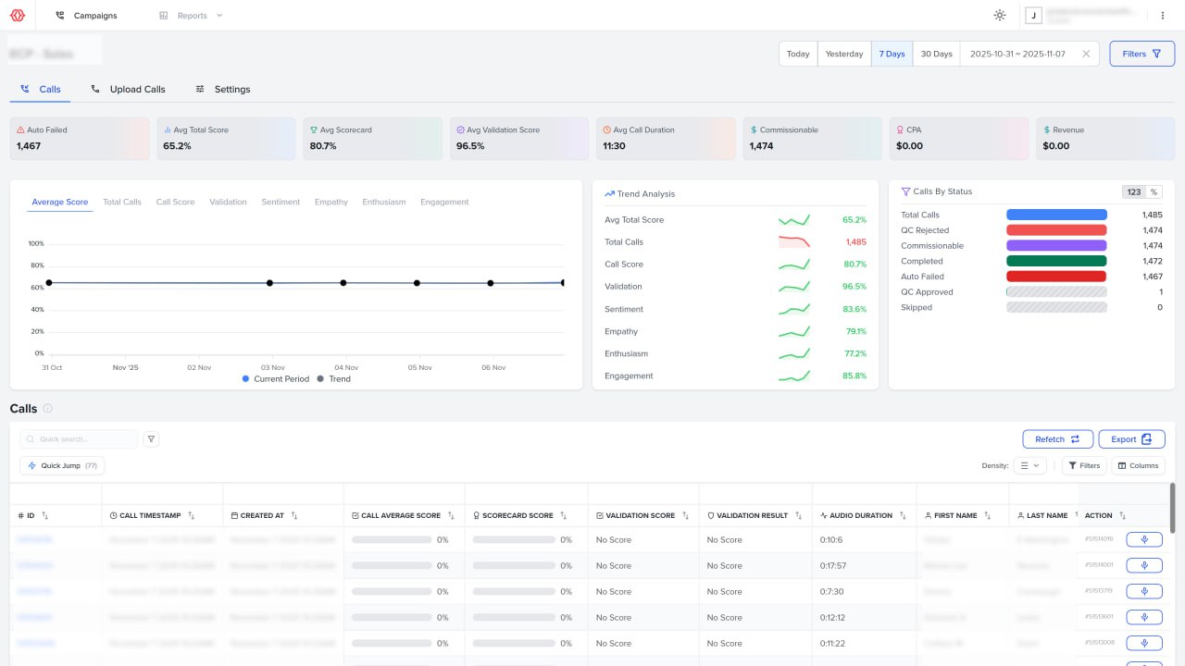Sort by Audio Duration column arrows

pyautogui.click(x=904, y=515)
